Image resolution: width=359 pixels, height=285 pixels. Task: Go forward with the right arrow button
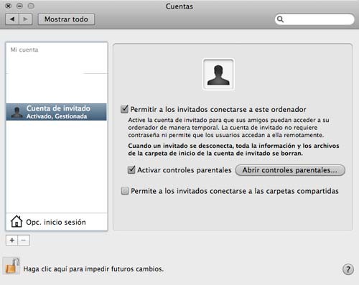point(25,19)
